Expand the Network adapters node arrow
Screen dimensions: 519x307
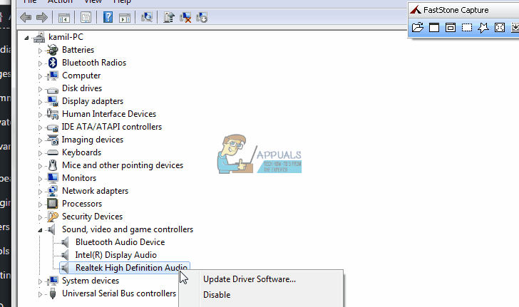40,192
